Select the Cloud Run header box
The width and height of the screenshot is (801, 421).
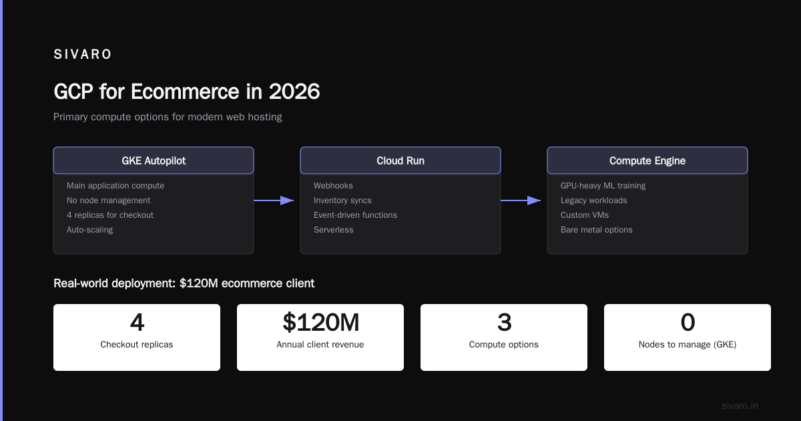click(x=400, y=160)
